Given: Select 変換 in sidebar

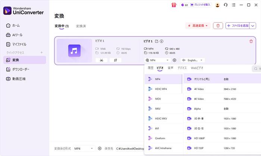Looking at the screenshot, I should [x=25, y=60].
